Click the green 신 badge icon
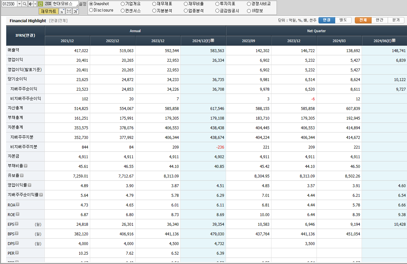Viewport: 407px width, 264px height. click(40, 4)
